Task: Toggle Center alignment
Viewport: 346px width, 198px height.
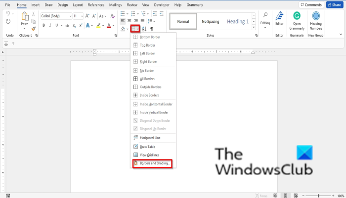Action: (130, 21)
